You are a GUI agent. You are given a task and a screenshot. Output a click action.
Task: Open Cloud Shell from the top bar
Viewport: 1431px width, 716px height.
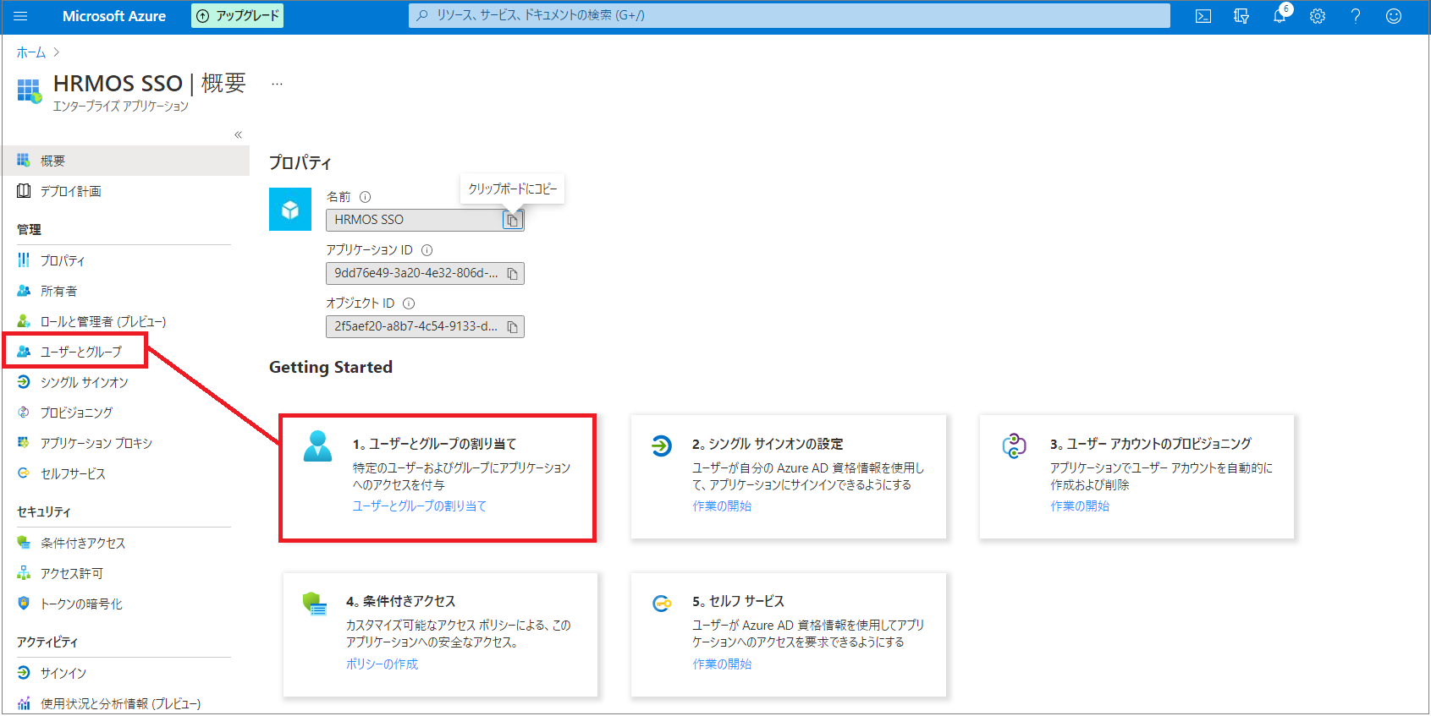click(x=1203, y=16)
